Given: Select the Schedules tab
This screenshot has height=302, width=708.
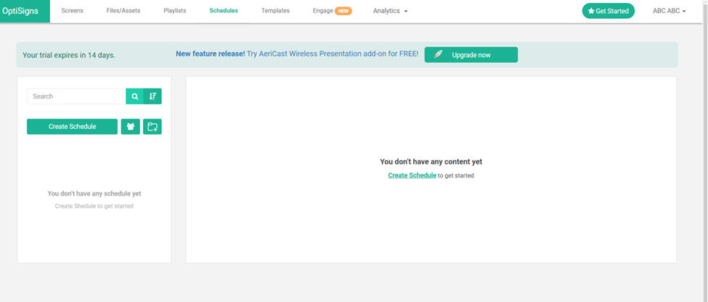Looking at the screenshot, I should click(224, 11).
